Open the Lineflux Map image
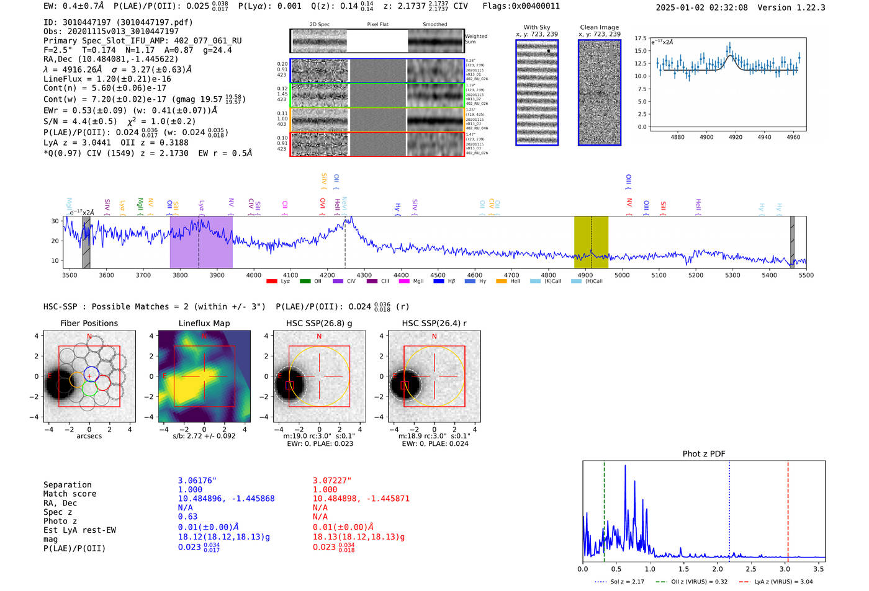869x591 pixels. pos(204,376)
